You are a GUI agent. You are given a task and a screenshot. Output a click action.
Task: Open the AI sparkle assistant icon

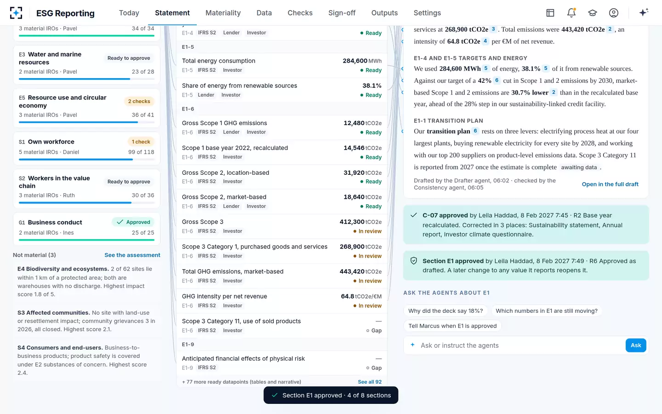click(x=644, y=12)
